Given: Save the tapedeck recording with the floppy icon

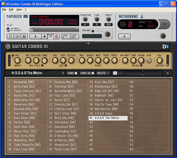Looking at the screenshot, I should click(24, 37).
